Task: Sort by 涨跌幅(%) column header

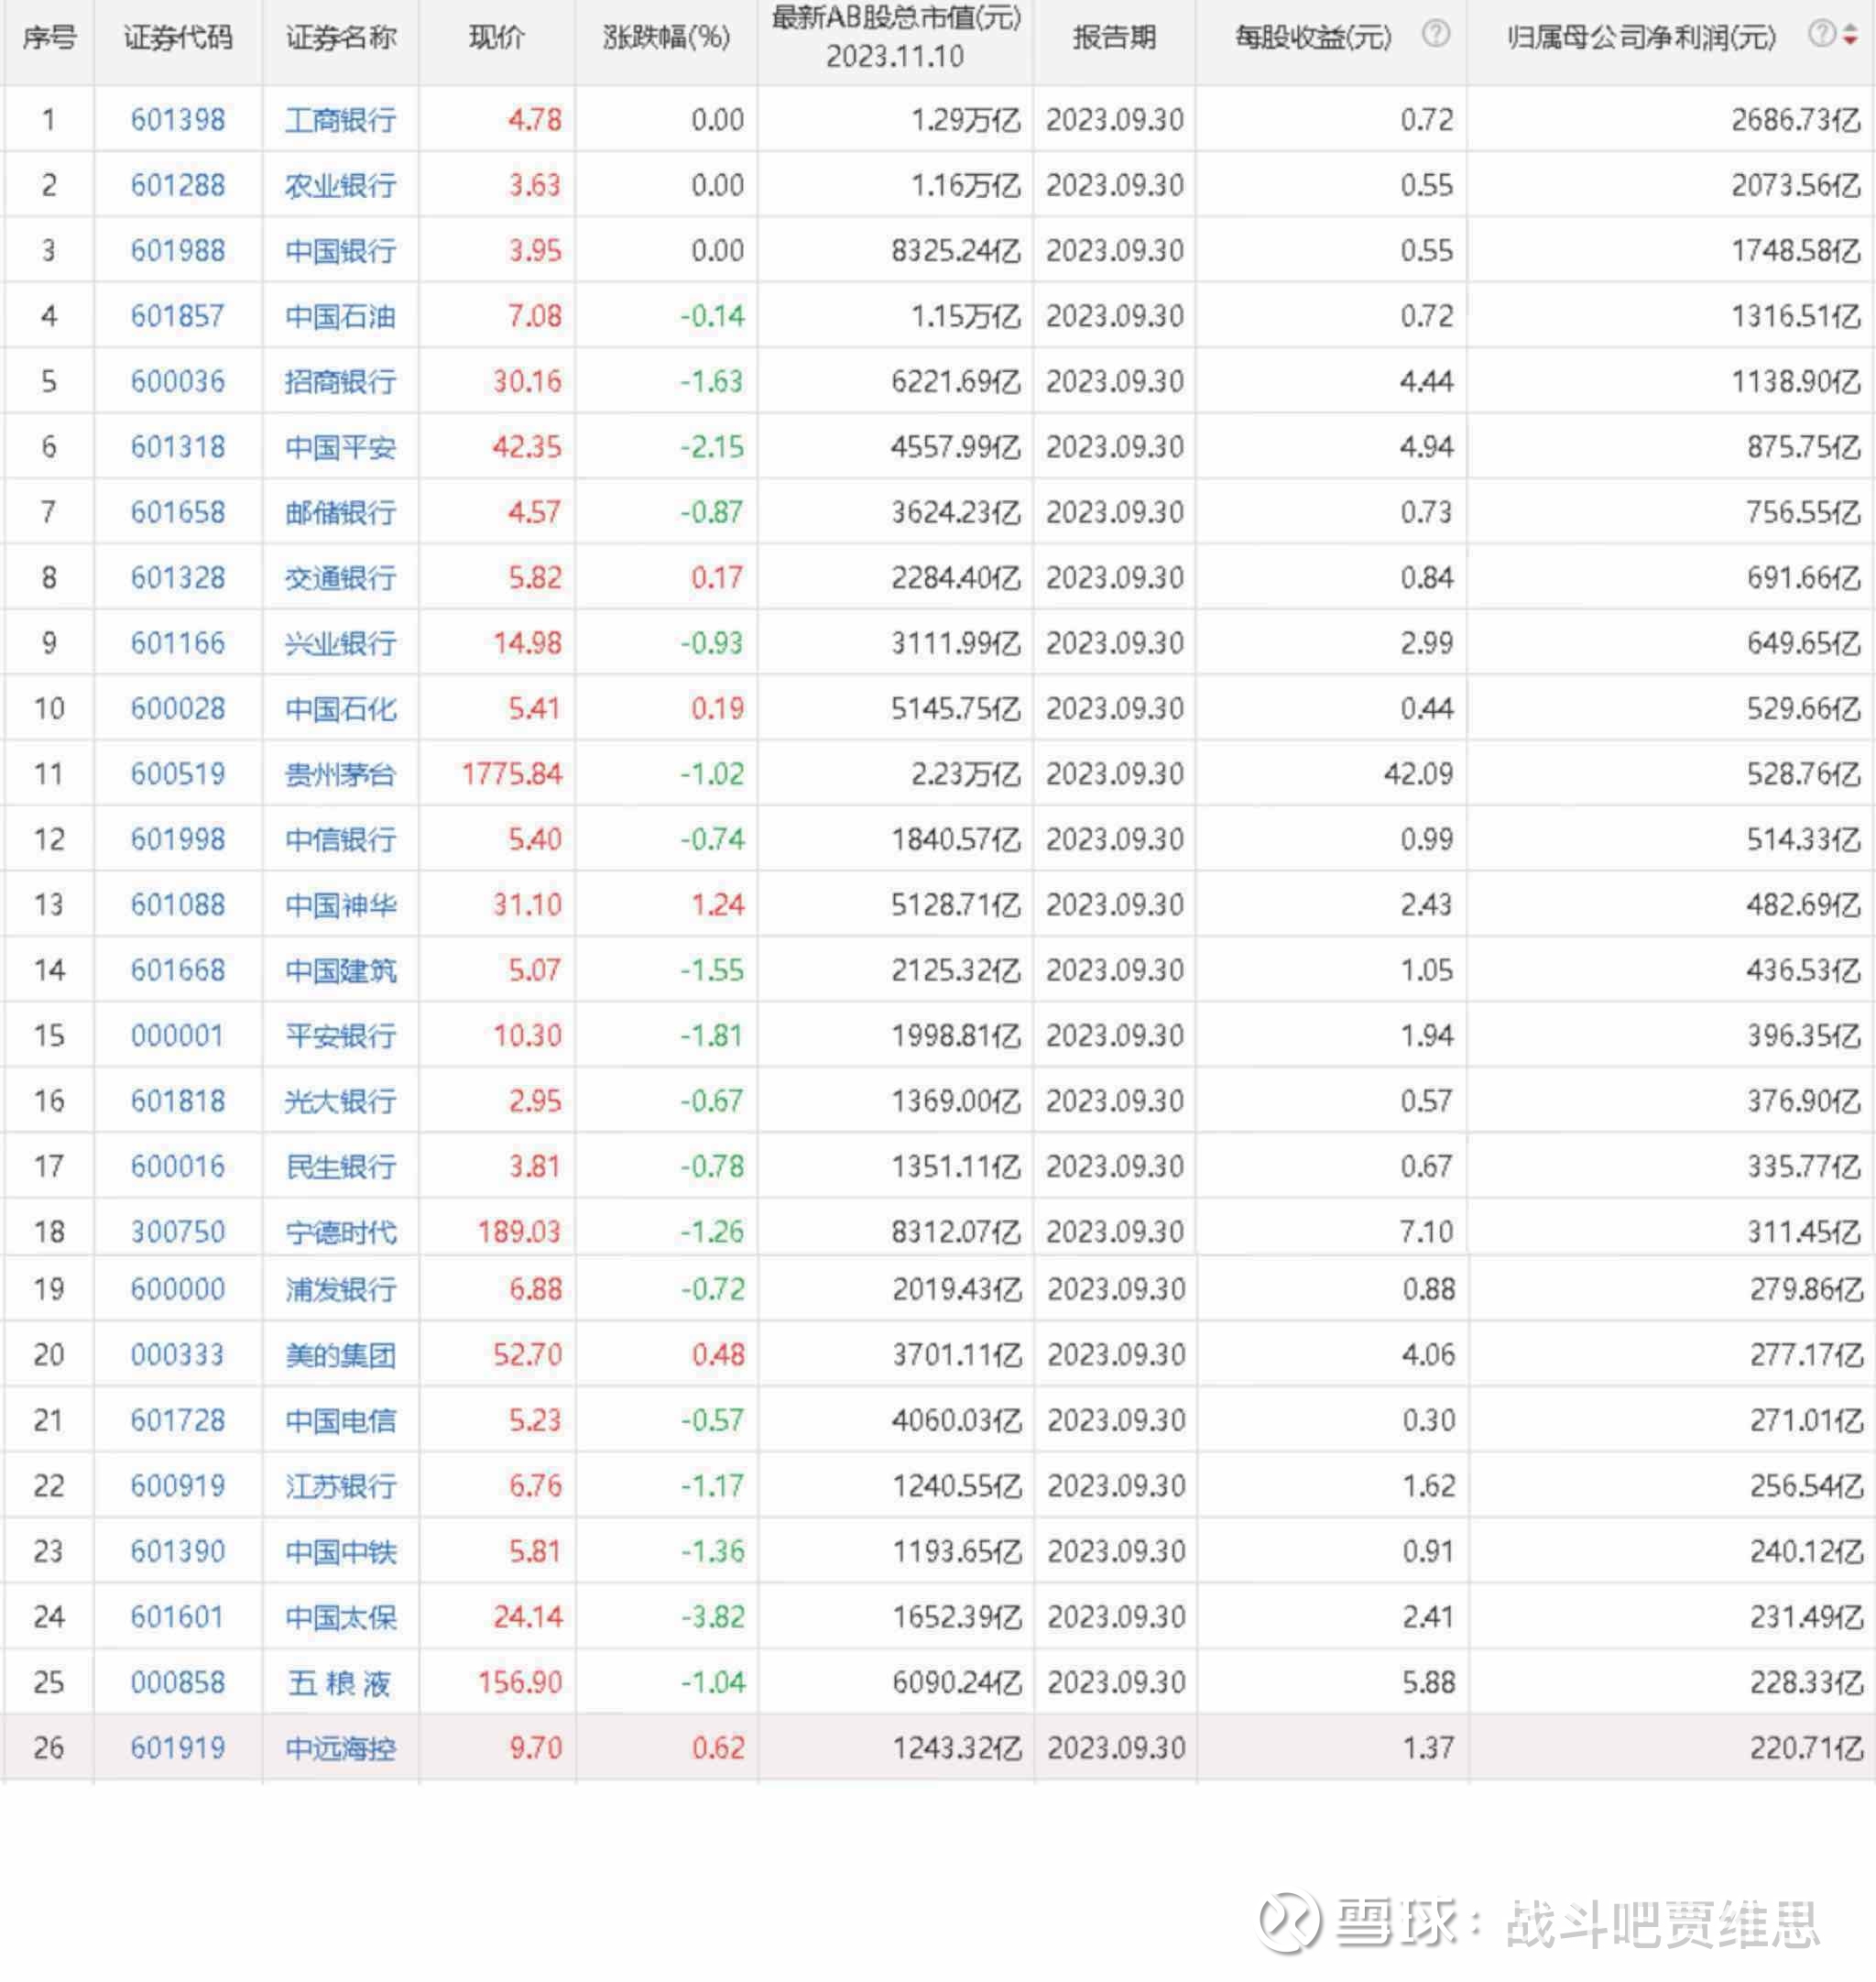Action: 666,38
